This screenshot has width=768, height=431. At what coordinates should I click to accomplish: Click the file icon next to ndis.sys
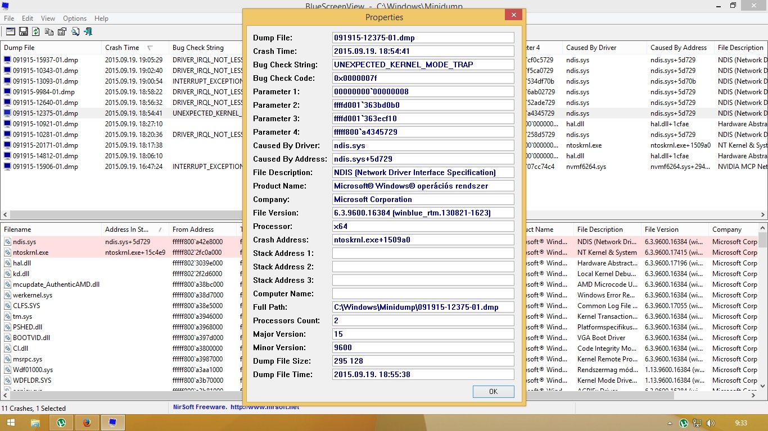click(x=7, y=242)
